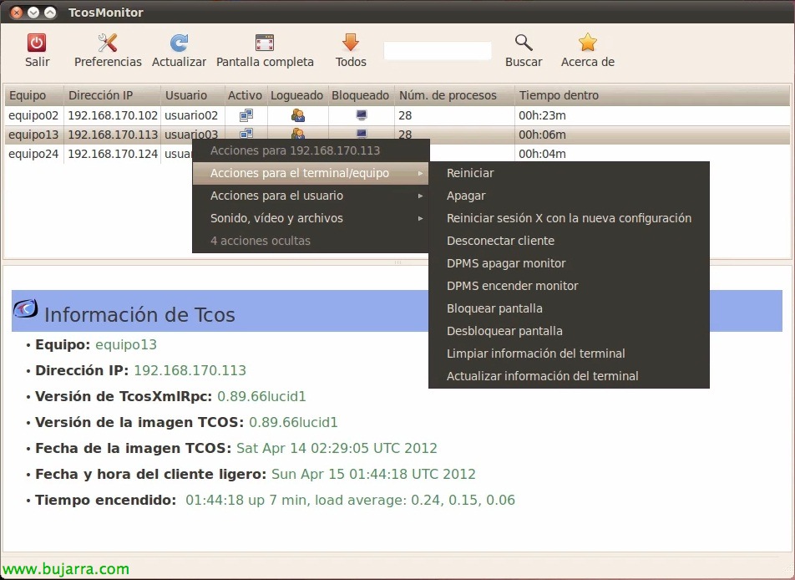Sort by Logueado column header
This screenshot has height=580, width=795.
point(297,95)
